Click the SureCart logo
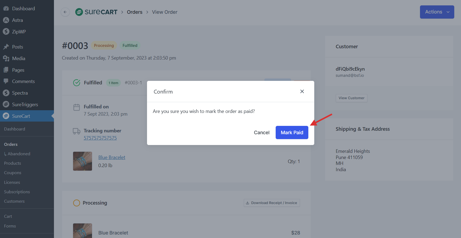Viewport: 461px width, 238px height. click(x=96, y=12)
